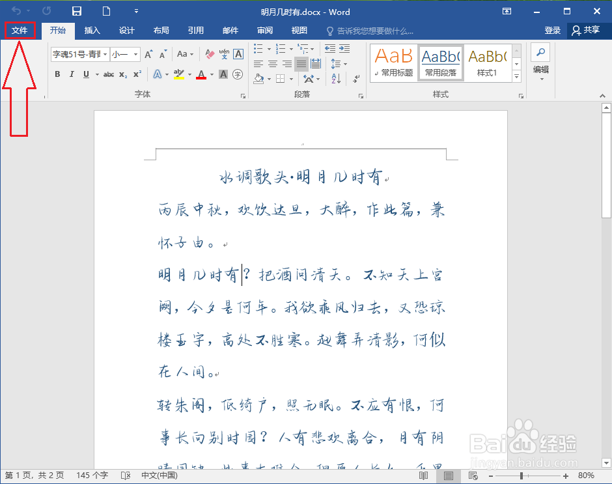Click the Save icon on quick access toolbar
Image resolution: width=612 pixels, height=484 pixels.
point(76,11)
